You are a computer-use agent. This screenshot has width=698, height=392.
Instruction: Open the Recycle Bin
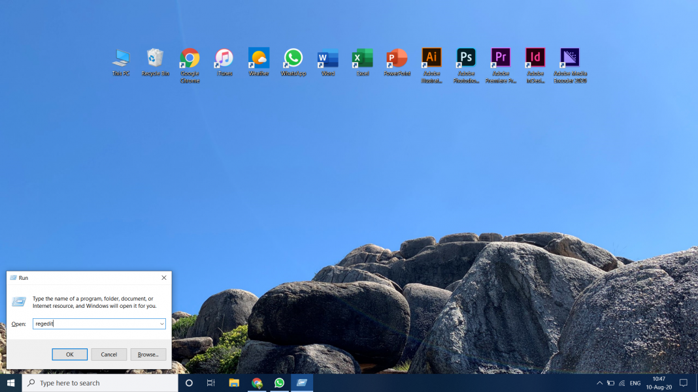coord(155,57)
